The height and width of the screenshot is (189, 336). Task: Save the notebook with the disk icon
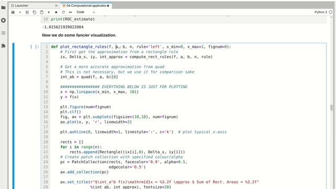13,12
